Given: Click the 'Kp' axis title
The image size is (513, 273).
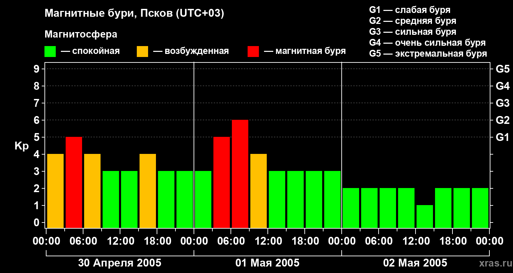Looking at the screenshot, I should pos(22,146).
